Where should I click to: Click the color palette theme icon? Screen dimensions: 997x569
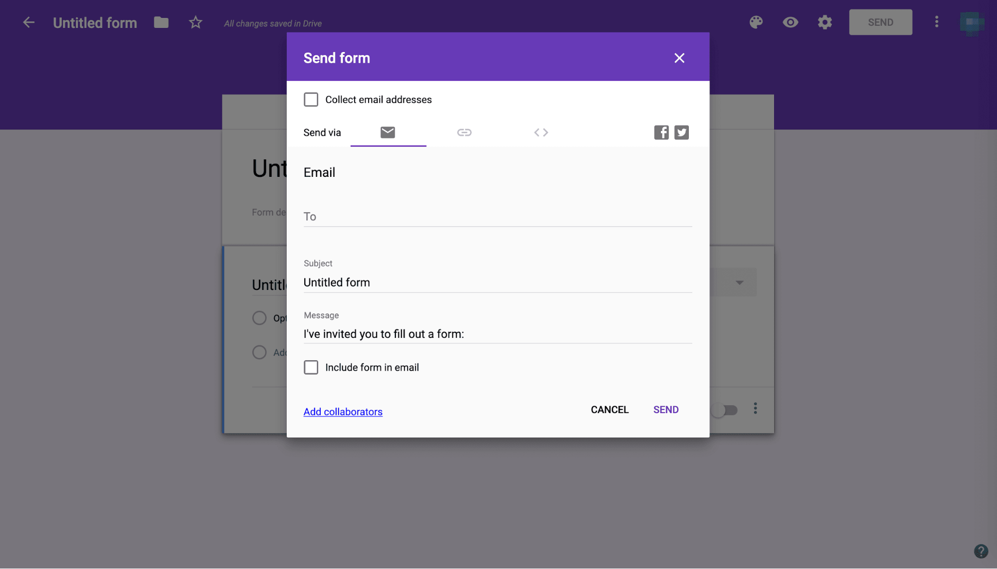click(x=756, y=22)
